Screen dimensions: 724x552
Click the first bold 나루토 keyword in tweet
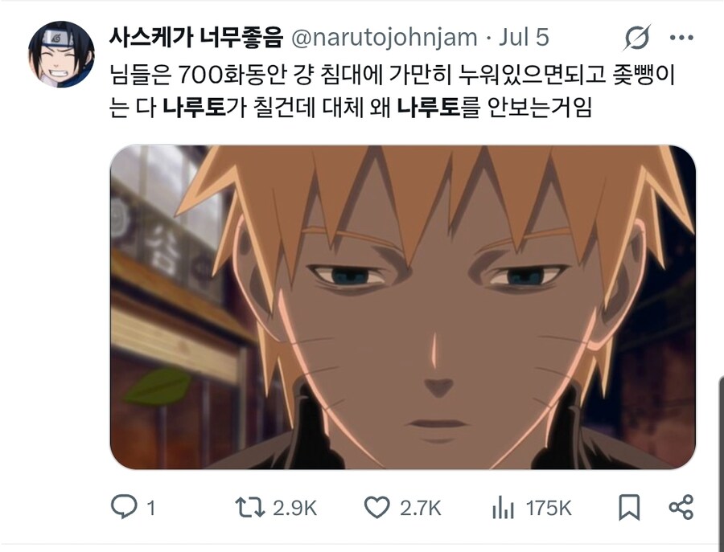click(195, 108)
